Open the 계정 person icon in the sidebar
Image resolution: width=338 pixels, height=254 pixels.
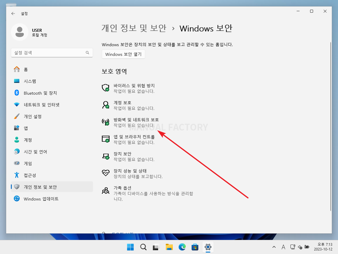point(17,140)
